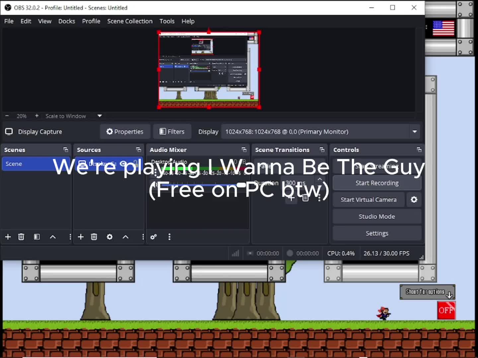Click 26.13 / 30.00 FPS status text
Image resolution: width=478 pixels, height=358 pixels.
pyautogui.click(x=386, y=253)
